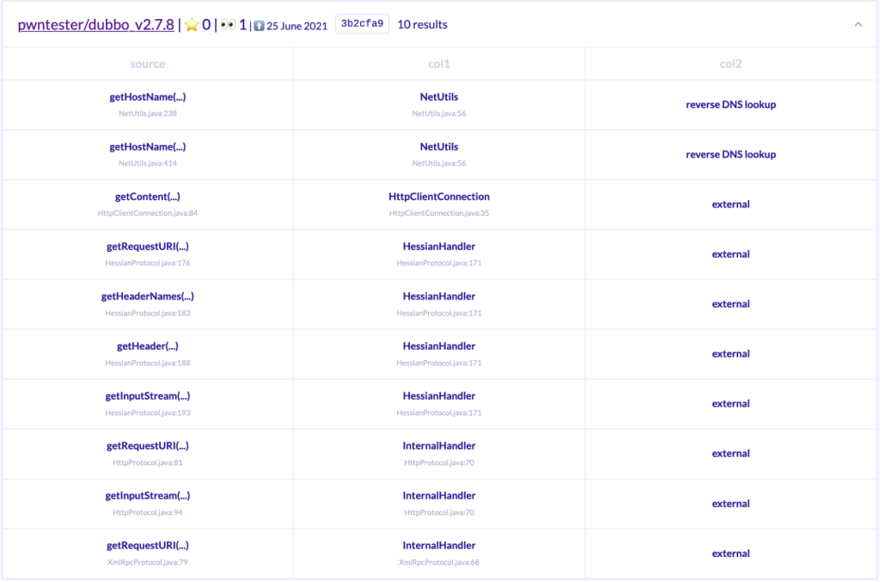The image size is (880, 582).
Task: Click the star count icon
Action: (192, 25)
